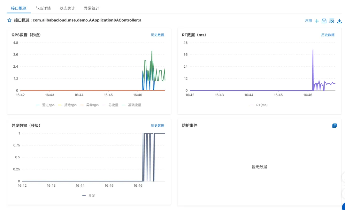The width and height of the screenshot is (345, 210).
Task: Open the clock list history icon
Action: pyautogui.click(x=332, y=21)
